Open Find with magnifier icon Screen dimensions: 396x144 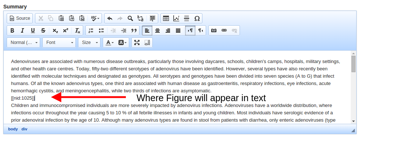130,18
